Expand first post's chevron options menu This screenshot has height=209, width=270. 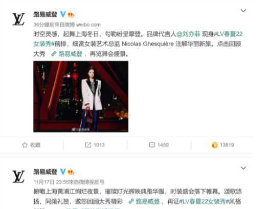[243, 11]
